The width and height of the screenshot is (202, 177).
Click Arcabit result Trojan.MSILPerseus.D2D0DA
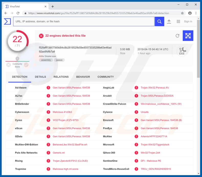pos(157,96)
